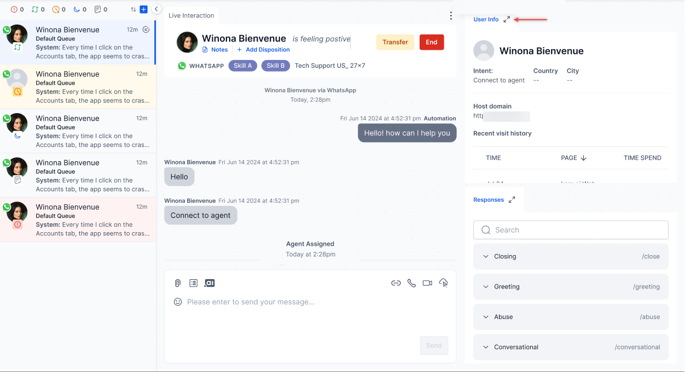The image size is (685, 372).
Task: Expand the User Info panel
Action: coord(507,19)
